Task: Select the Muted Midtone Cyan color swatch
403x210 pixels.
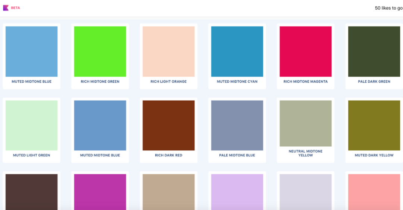Action: coord(237,51)
